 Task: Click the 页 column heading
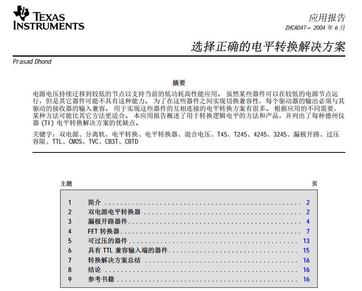pyautogui.click(x=314, y=184)
